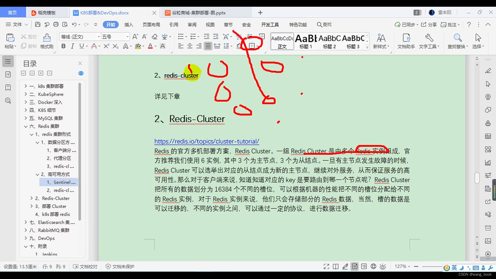
Task: Expand 2、Redis-Cluster outline node
Action: [x=32, y=198]
